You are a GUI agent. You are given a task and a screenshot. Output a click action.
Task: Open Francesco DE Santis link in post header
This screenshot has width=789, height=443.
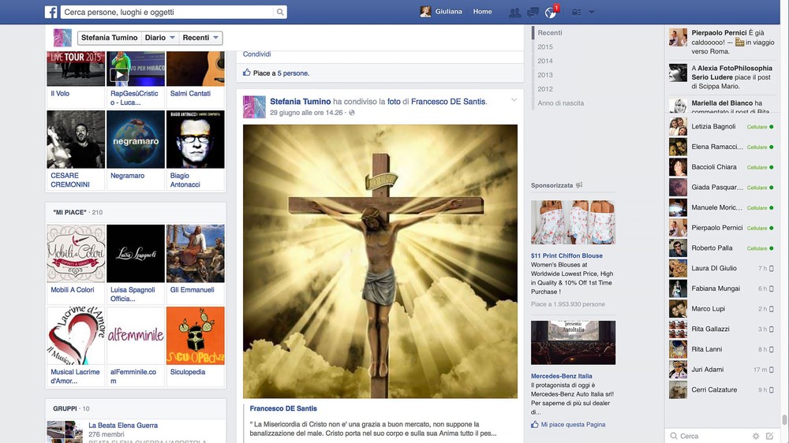coord(448,102)
